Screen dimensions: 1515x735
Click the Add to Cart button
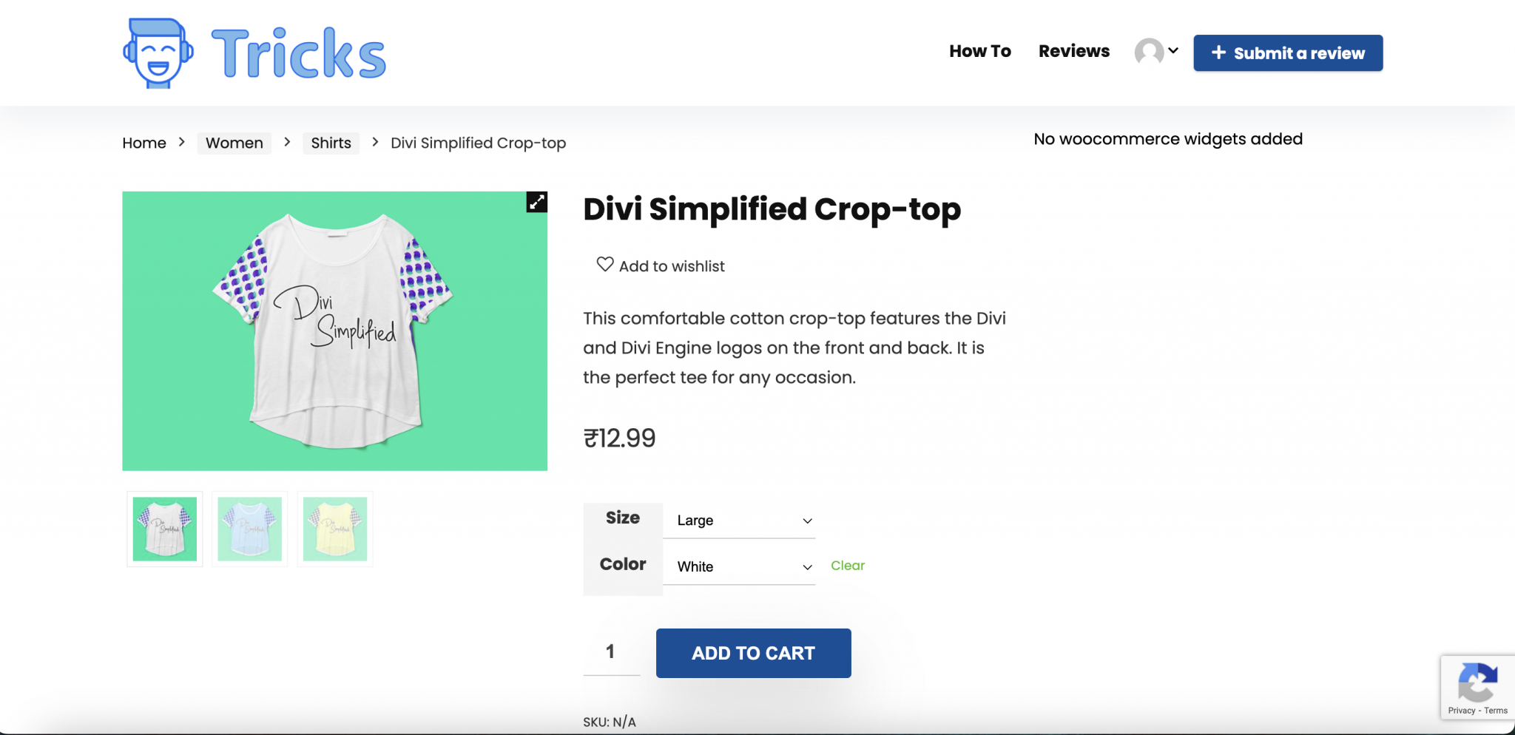click(753, 653)
